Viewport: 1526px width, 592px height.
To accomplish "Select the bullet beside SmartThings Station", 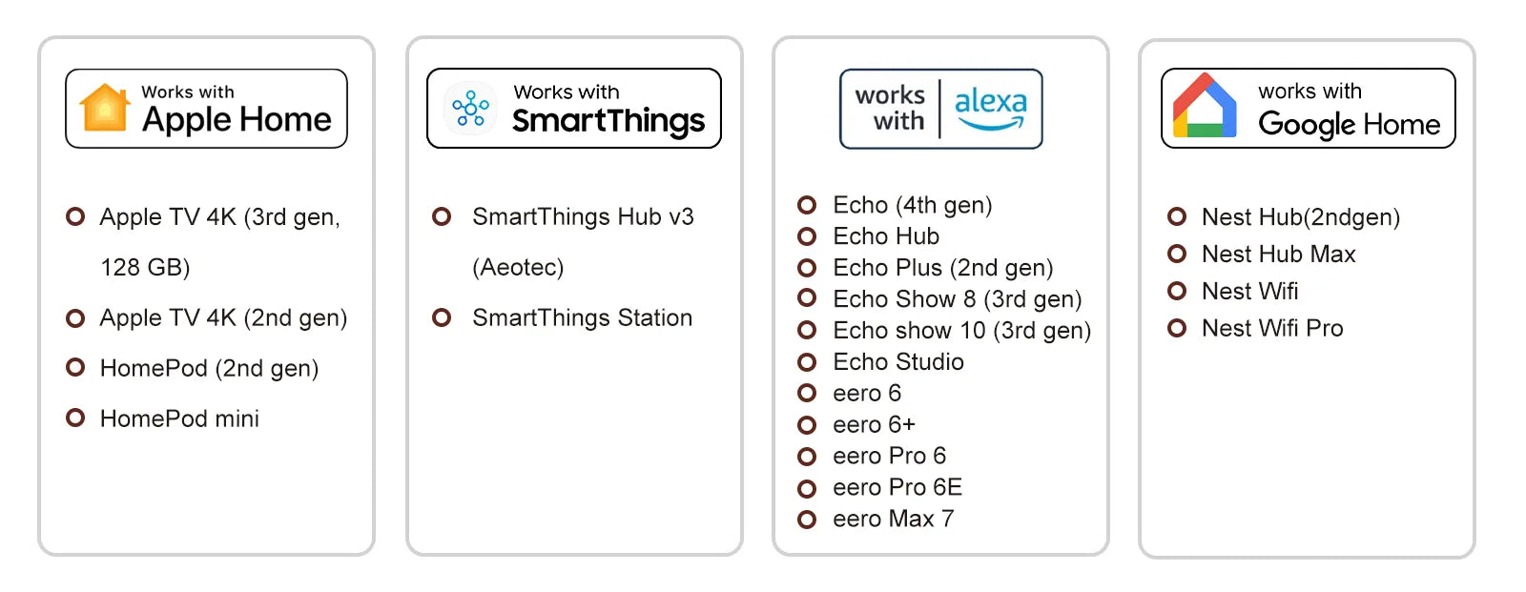I will [442, 317].
